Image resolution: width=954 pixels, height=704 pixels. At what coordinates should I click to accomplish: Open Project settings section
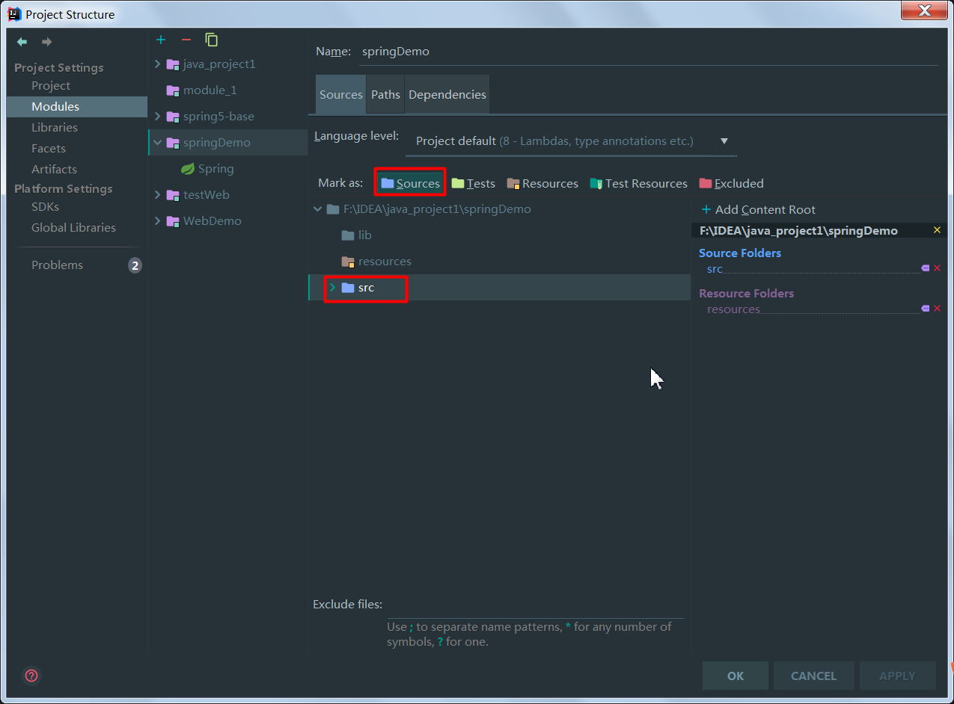pos(51,86)
